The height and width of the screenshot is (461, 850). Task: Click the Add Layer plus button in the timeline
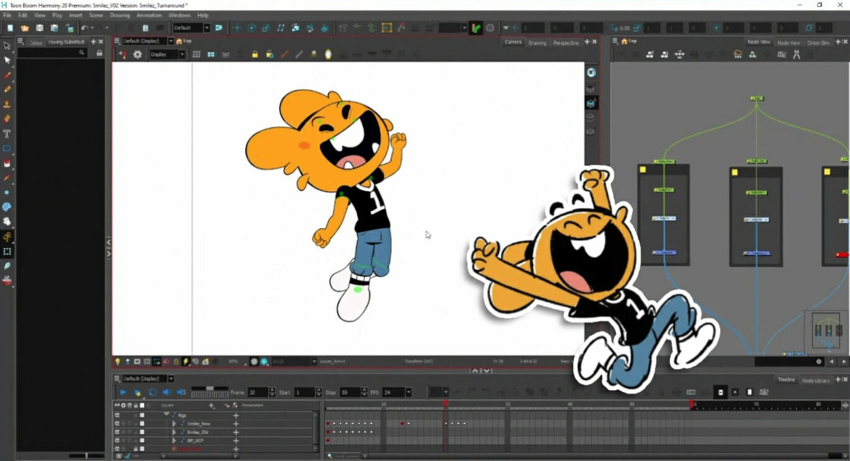tap(212, 405)
